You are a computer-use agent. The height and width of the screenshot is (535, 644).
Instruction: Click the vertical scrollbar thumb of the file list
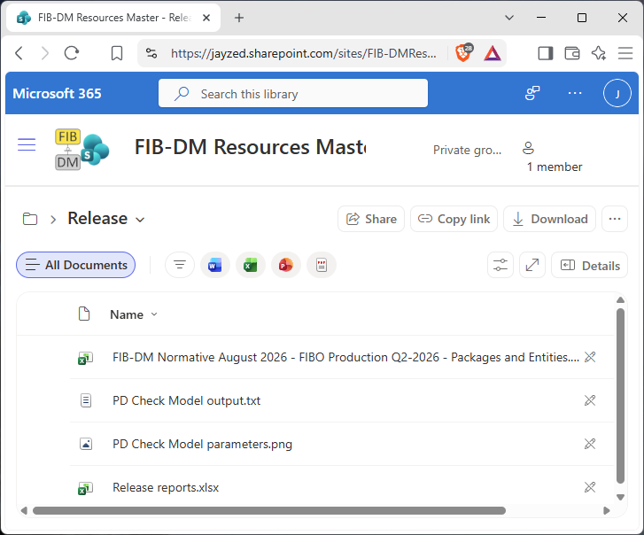(x=620, y=396)
